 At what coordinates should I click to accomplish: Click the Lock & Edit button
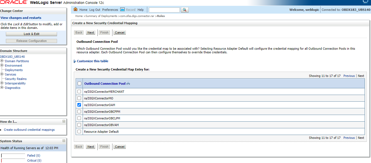click(31, 34)
